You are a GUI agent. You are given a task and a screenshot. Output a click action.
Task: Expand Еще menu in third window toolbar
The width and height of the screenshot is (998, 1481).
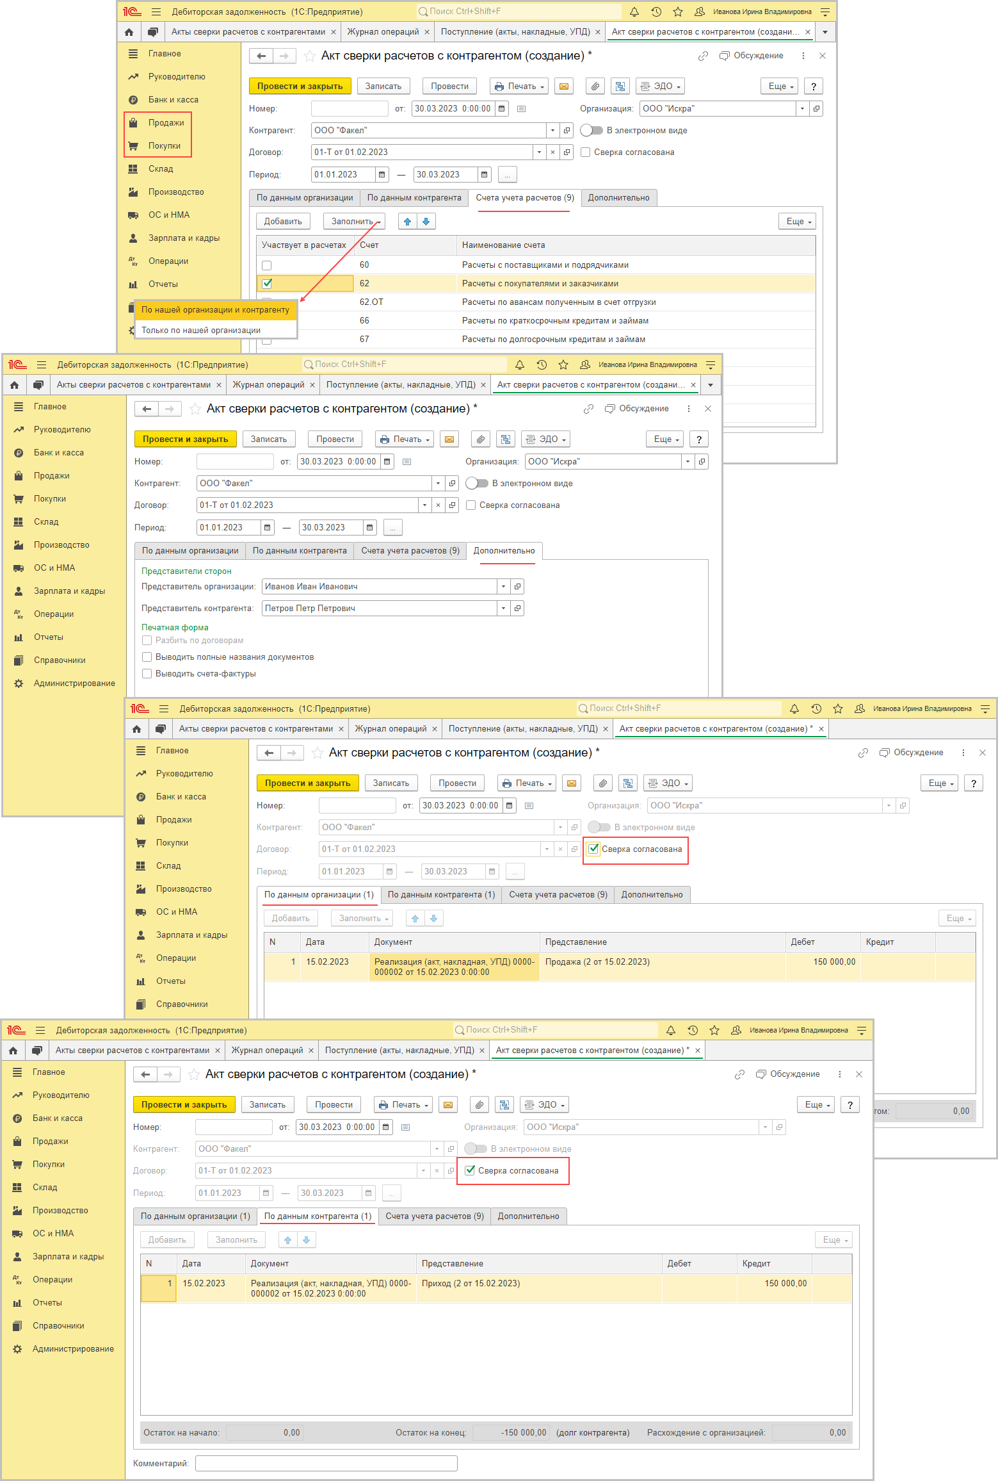pos(939,783)
